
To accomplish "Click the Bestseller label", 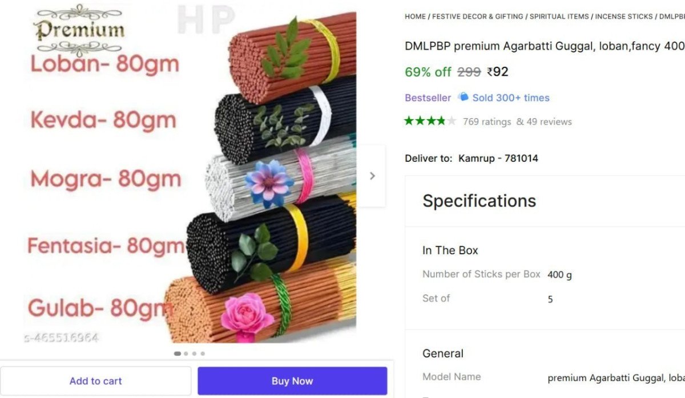I will pyautogui.click(x=428, y=98).
